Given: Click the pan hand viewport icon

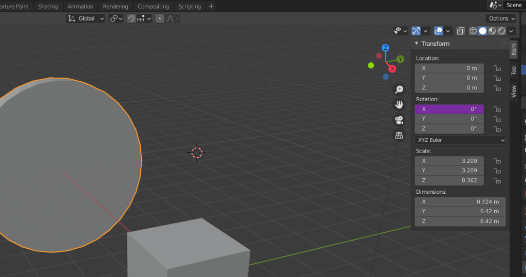Looking at the screenshot, I should click(x=399, y=105).
